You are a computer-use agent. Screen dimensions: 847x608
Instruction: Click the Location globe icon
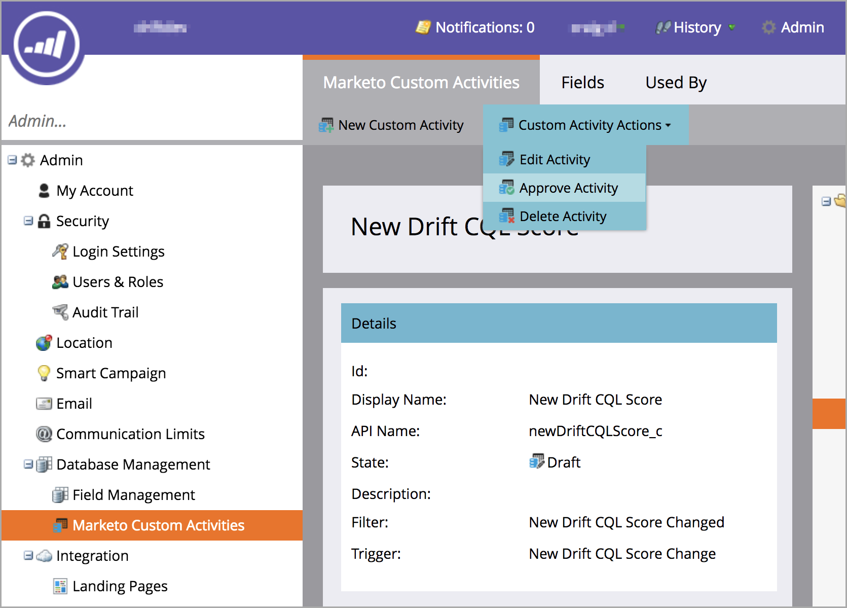pos(44,343)
